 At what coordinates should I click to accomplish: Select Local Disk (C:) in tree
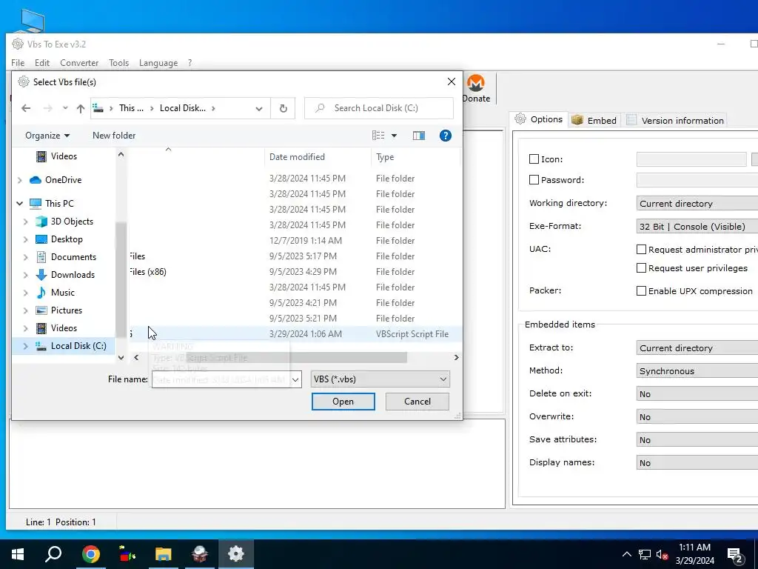78,346
